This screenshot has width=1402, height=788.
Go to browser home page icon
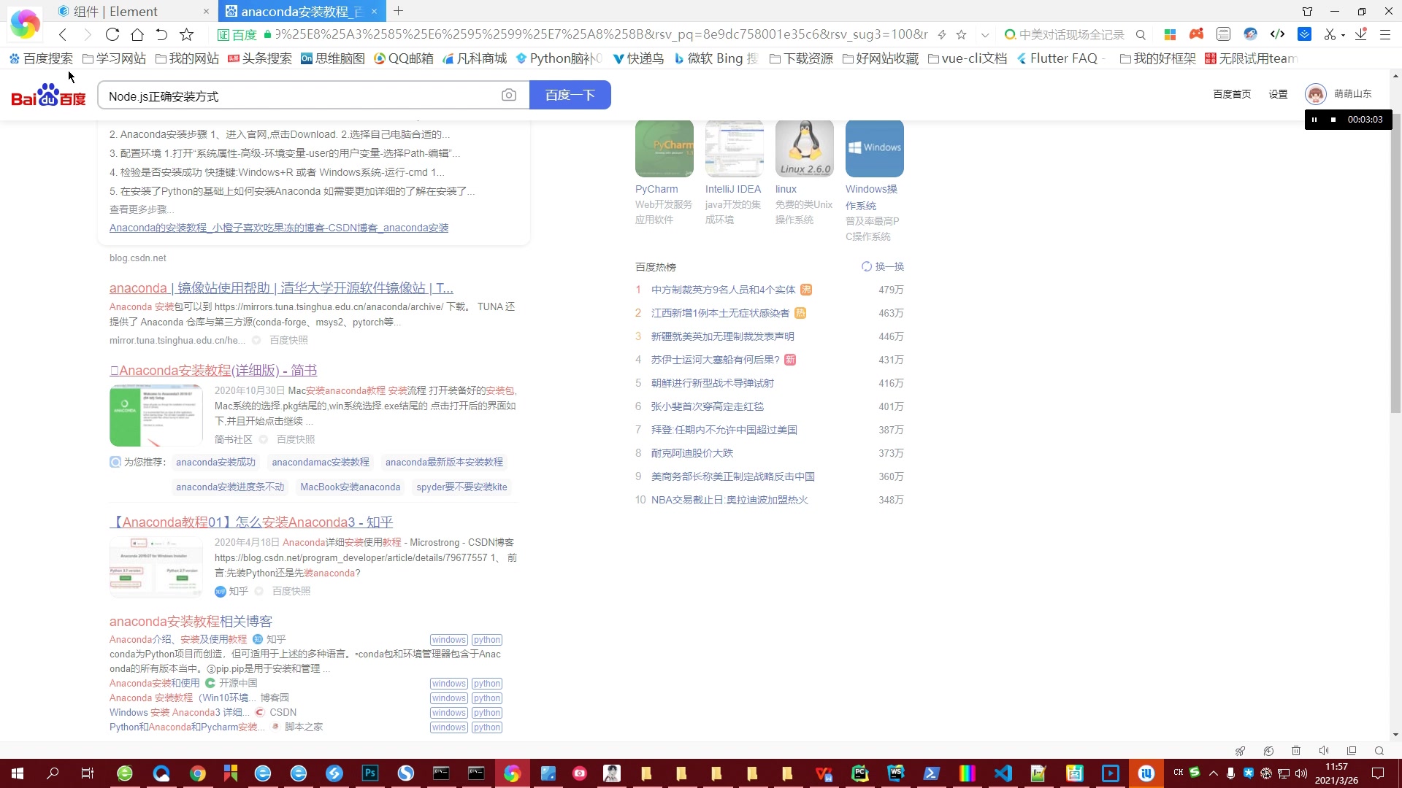pyautogui.click(x=137, y=34)
